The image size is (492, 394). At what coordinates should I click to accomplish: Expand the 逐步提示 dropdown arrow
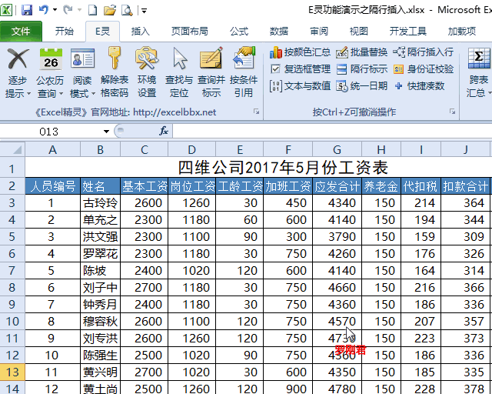point(29,94)
